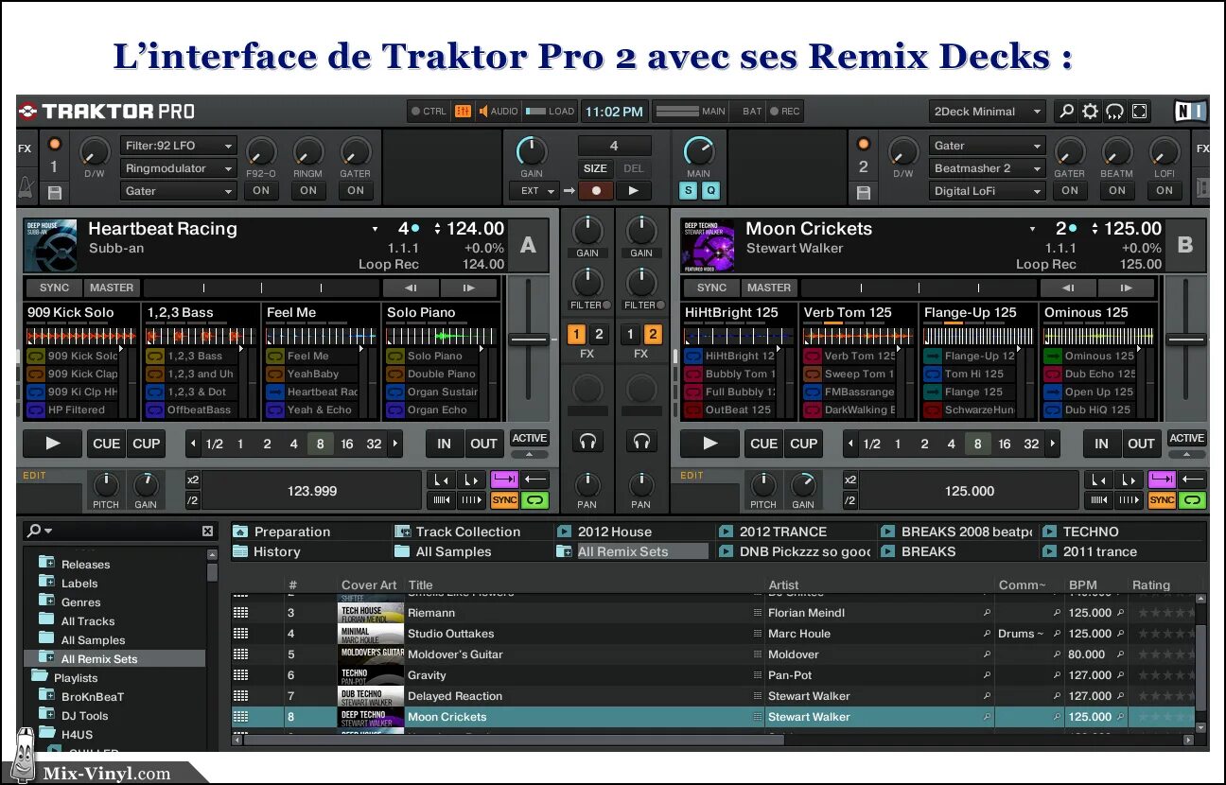Click the left arrow icon beside deck A move button
This screenshot has width=1226, height=785.
534,480
